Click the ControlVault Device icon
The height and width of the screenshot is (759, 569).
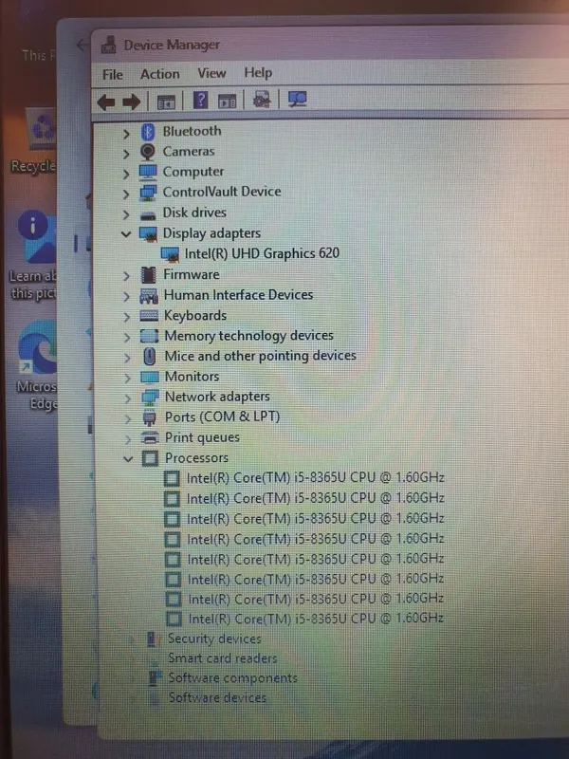pyautogui.click(x=148, y=193)
